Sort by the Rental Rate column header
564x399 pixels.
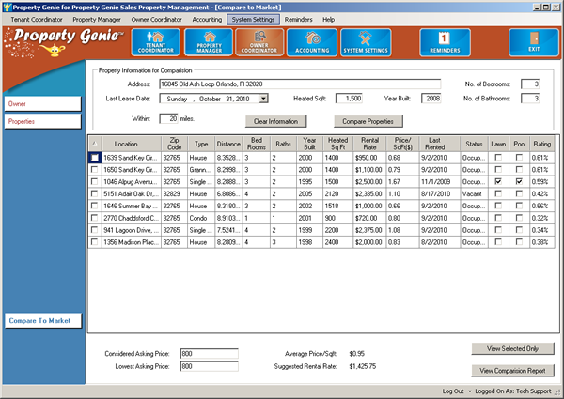tap(369, 144)
